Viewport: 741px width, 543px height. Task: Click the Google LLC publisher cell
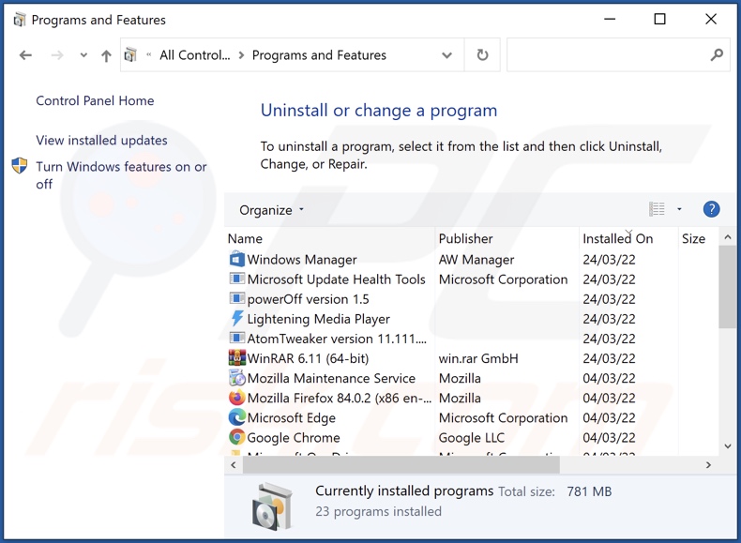coord(472,438)
